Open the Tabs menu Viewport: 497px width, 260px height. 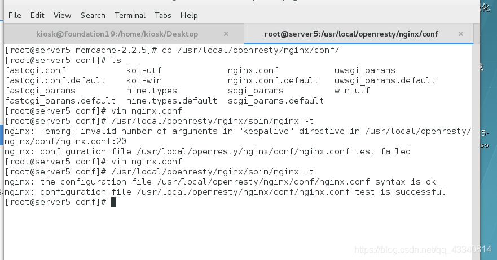tap(163, 15)
